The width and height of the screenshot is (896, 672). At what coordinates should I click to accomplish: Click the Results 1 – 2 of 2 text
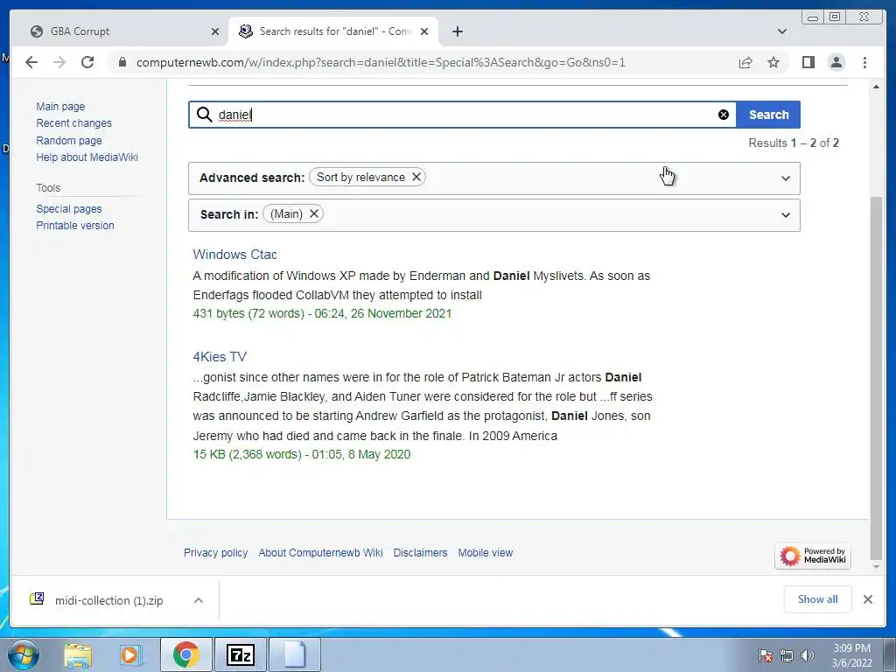pyautogui.click(x=794, y=143)
